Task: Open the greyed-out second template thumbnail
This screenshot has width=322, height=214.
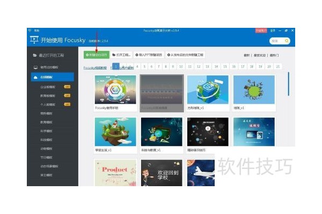Action: tap(162, 93)
